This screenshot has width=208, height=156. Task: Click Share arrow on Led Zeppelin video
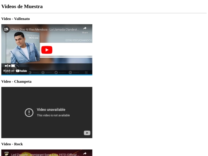tap(85, 154)
